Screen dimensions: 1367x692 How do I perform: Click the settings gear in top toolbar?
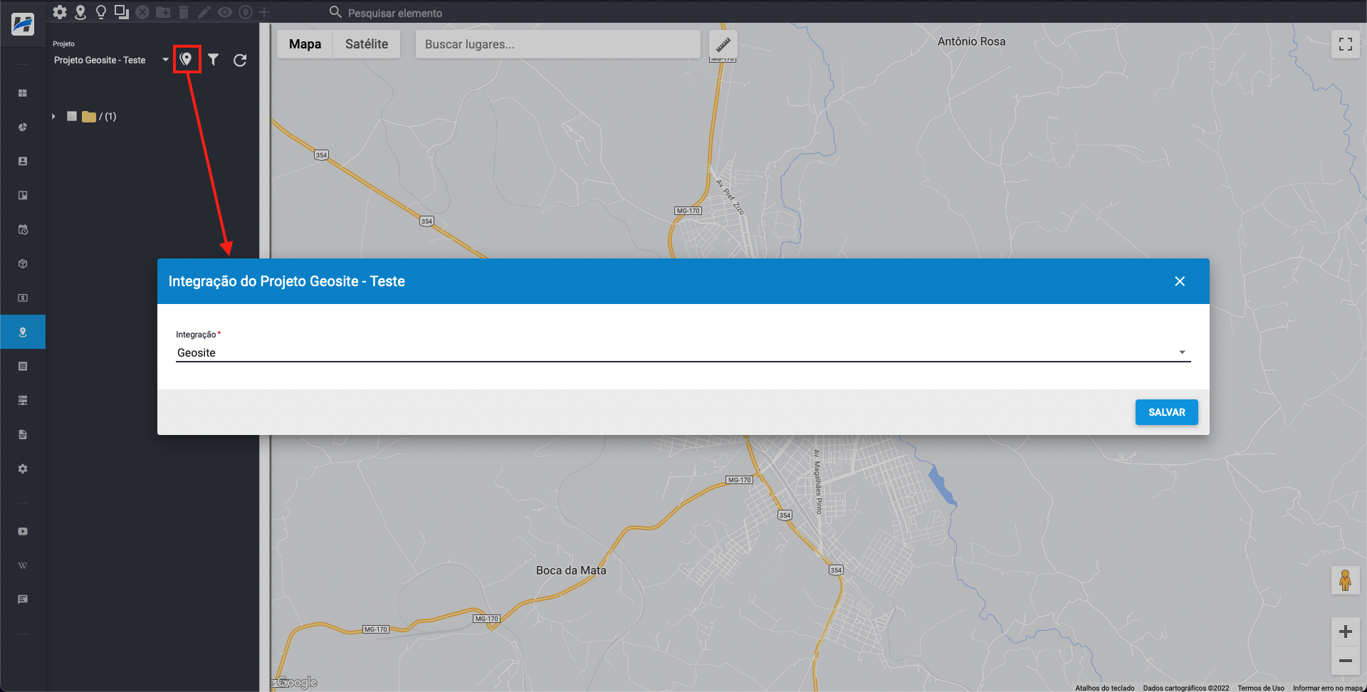tap(60, 12)
